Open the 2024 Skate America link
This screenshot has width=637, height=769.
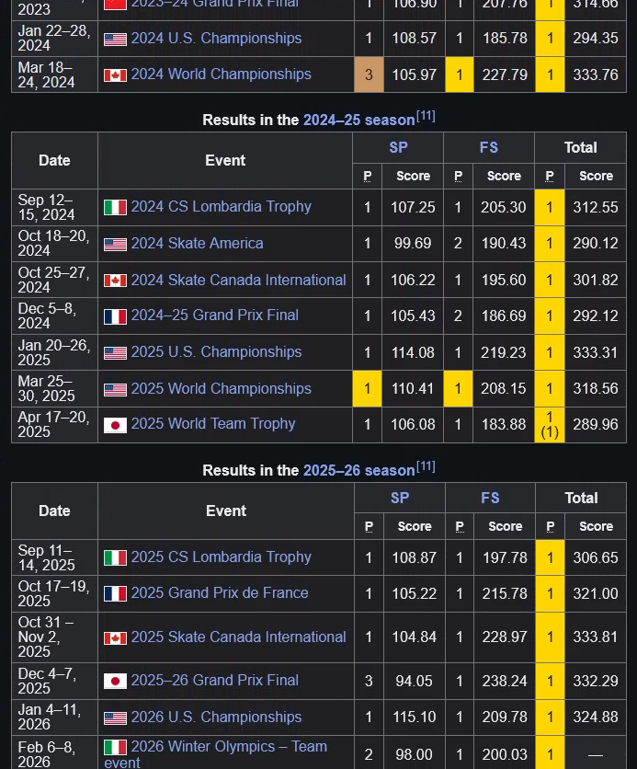(x=197, y=243)
